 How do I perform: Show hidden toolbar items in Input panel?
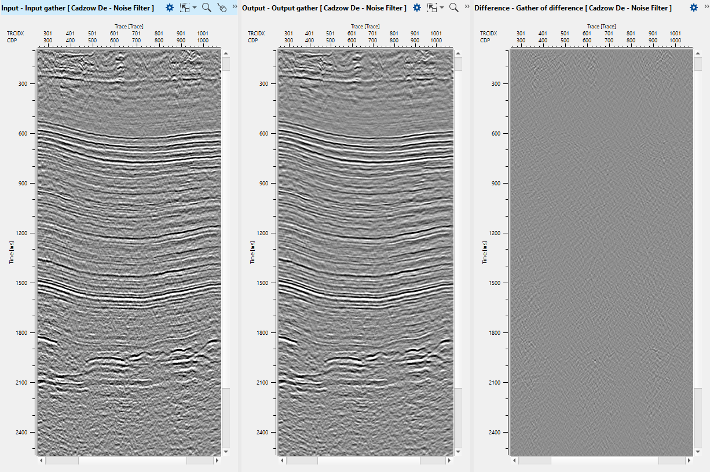(x=235, y=6)
